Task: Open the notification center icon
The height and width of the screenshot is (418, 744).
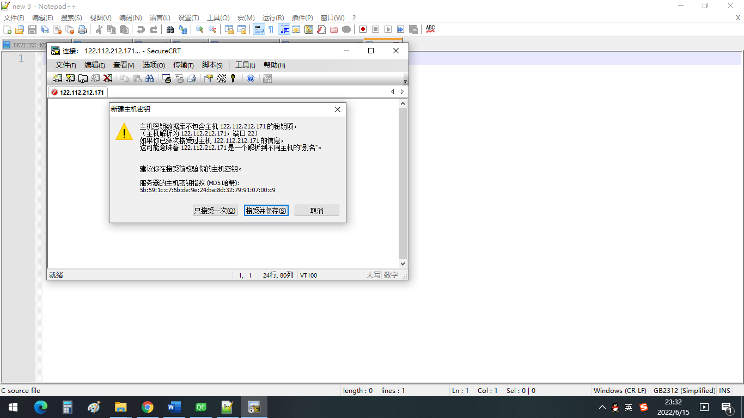Action: 727,407
